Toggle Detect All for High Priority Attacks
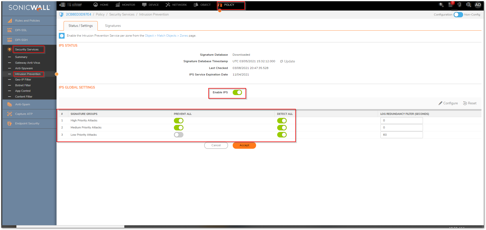This screenshot has width=486, height=230. point(282,121)
